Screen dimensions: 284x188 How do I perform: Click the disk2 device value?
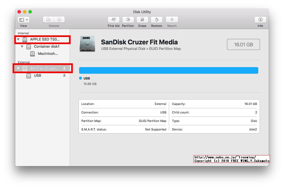pos(253,129)
